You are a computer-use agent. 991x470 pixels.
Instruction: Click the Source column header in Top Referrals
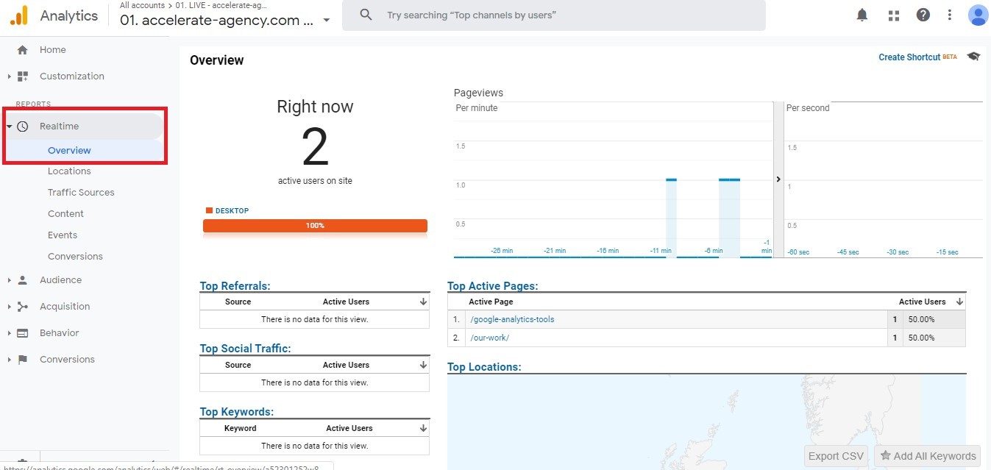tap(238, 302)
